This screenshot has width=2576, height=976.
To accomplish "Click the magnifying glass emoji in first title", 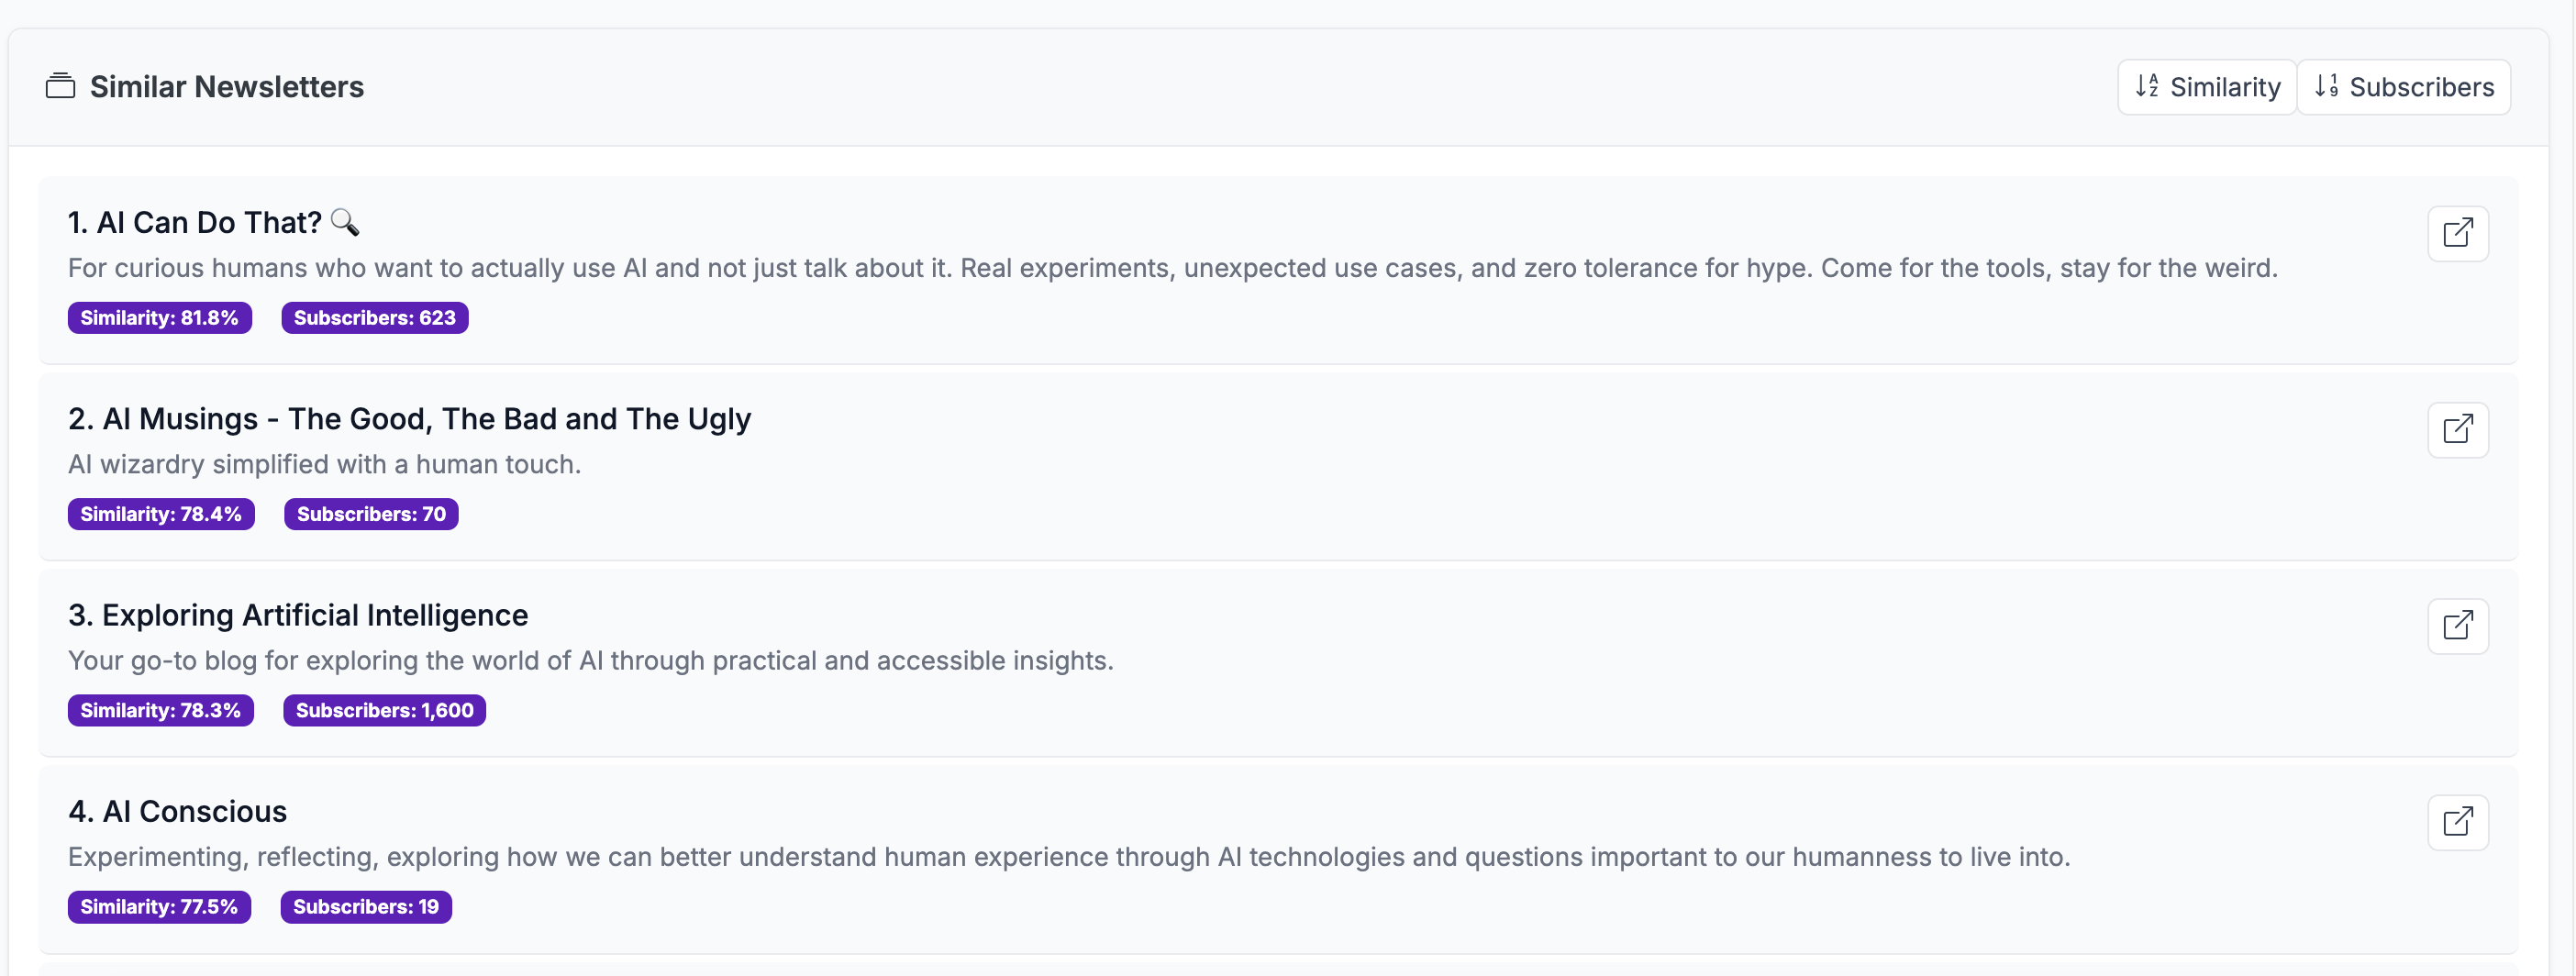I will coord(345,221).
